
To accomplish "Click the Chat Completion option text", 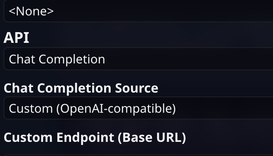I will [57, 60].
